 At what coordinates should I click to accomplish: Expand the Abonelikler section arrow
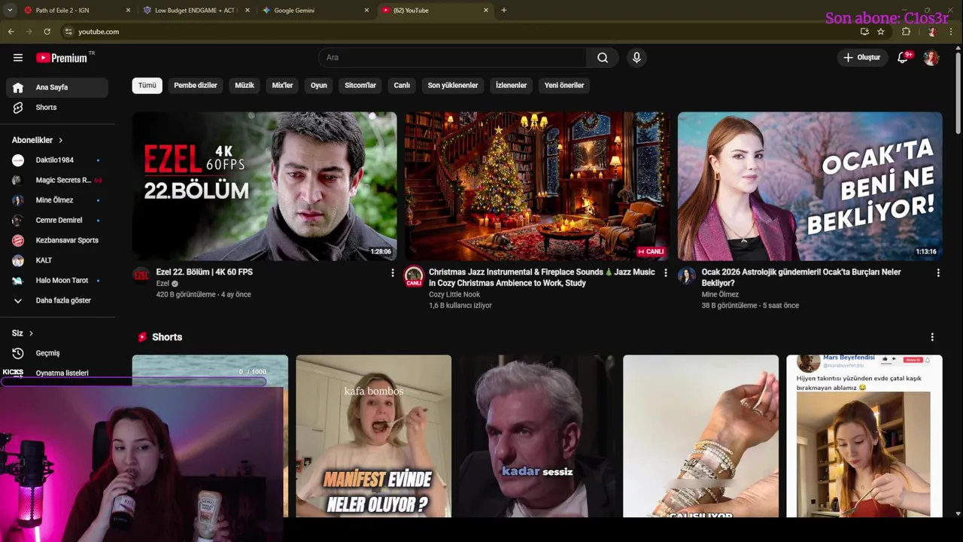pos(60,140)
